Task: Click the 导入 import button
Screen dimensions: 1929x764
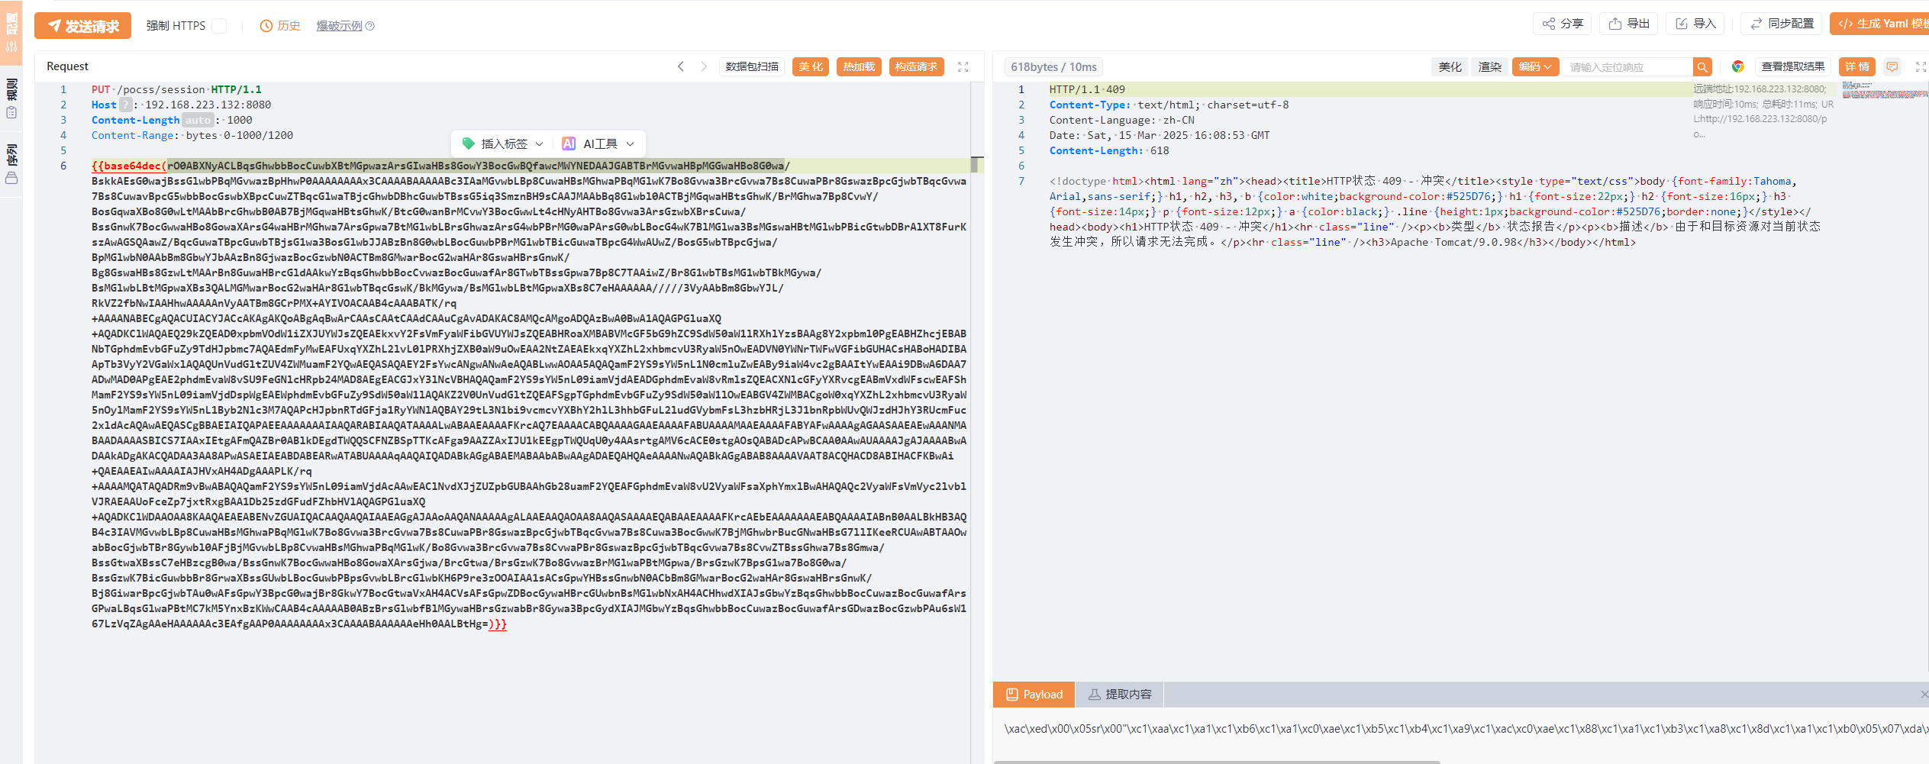Action: pyautogui.click(x=1695, y=24)
